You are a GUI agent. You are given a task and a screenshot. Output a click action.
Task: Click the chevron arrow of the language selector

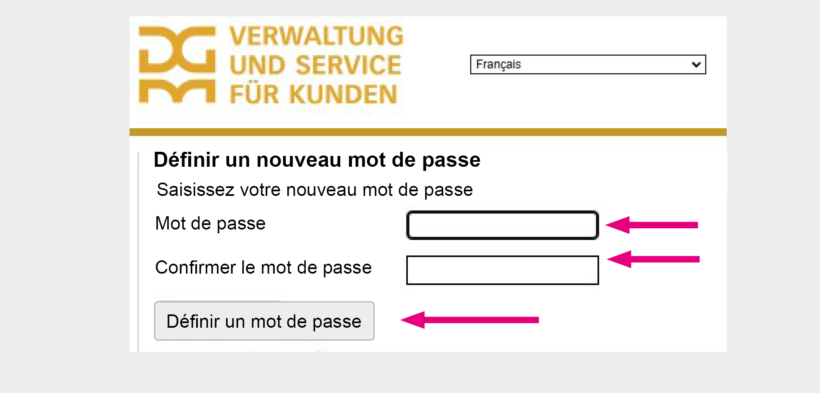pos(696,64)
